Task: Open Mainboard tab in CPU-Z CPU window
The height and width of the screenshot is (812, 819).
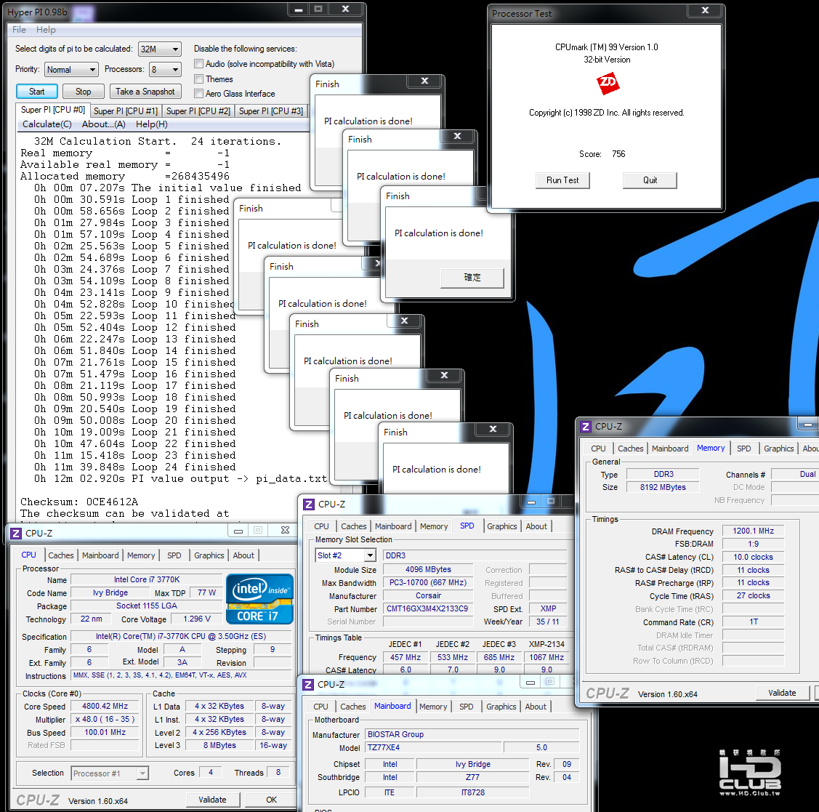Action: click(100, 555)
